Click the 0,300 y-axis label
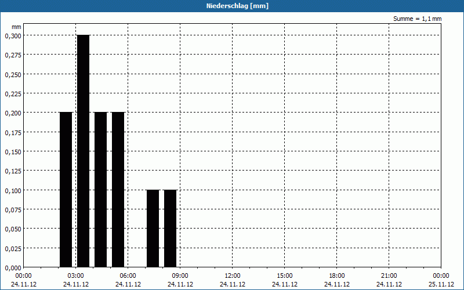464x290 pixels. point(12,35)
